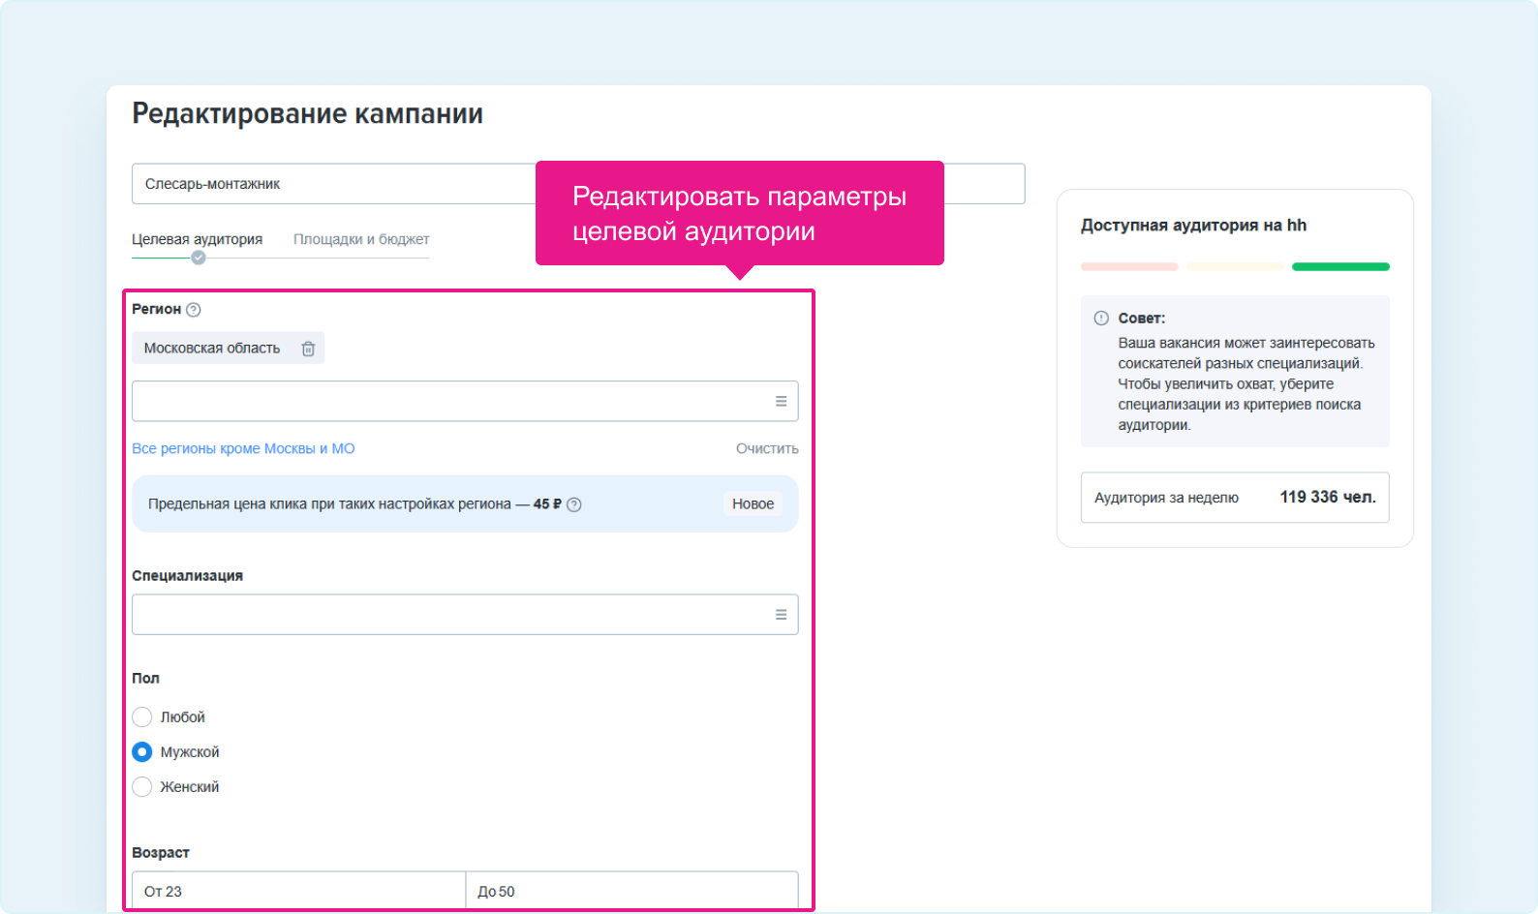The width and height of the screenshot is (1538, 914).
Task: Expand the Регион selection field
Action: click(x=450, y=402)
